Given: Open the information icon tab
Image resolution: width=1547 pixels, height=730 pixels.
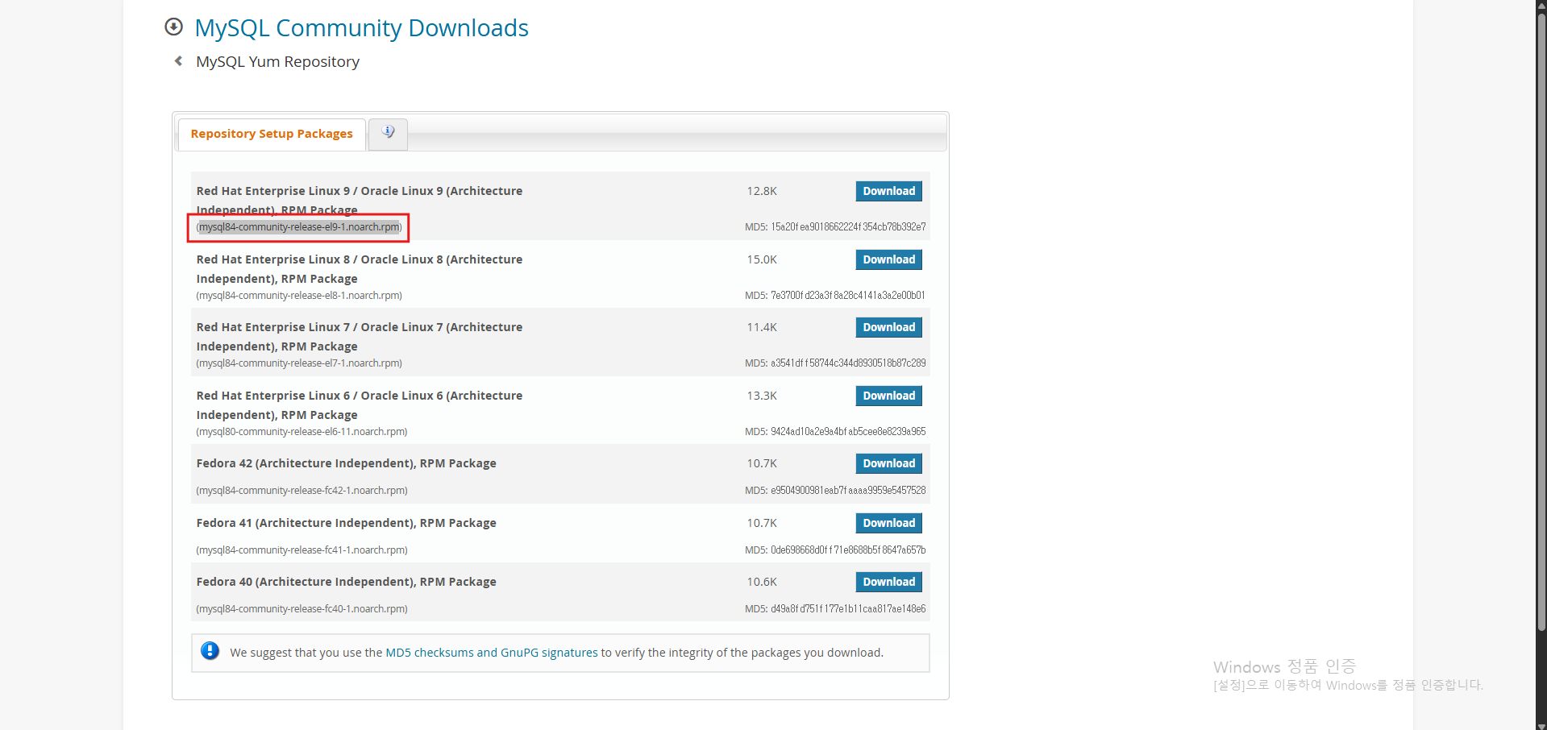Looking at the screenshot, I should (388, 134).
